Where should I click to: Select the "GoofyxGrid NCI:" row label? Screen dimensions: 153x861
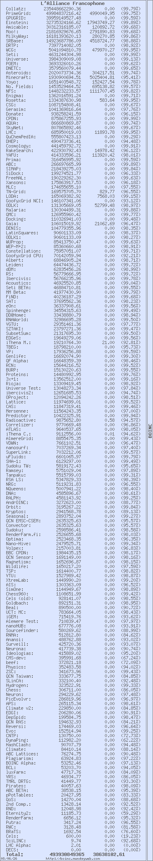[25, 200]
